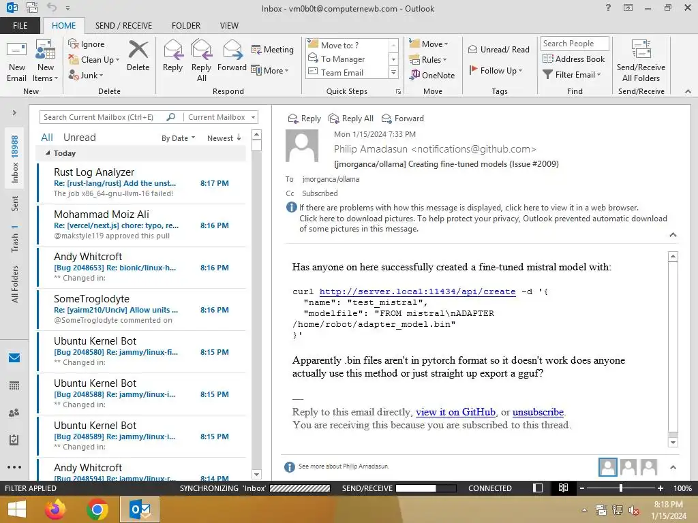
Task: Click Forward in the reading pane
Action: point(403,118)
